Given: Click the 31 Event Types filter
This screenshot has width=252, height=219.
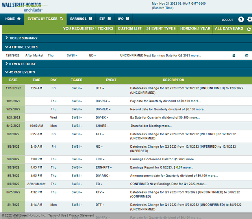Looking at the screenshot, I should [161, 29].
